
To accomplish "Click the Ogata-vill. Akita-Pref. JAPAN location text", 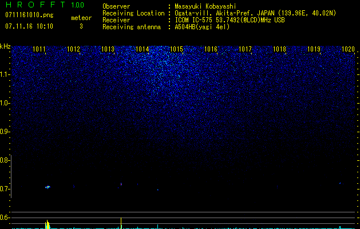I will tap(255, 13).
